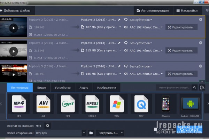Switch to the Изображения tab
Image resolution: width=209 pixels, height=139 pixels.
point(107,88)
